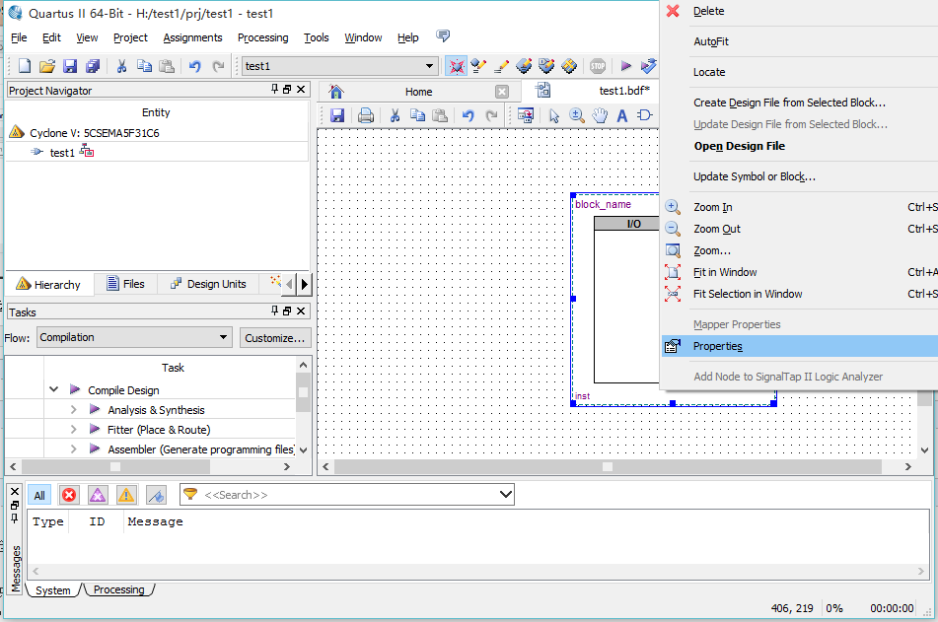This screenshot has height=622, width=938.
Task: Toggle the red error message filter
Action: coord(69,495)
